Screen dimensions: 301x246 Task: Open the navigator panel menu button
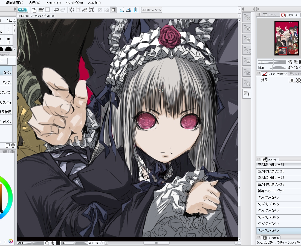(259, 15)
